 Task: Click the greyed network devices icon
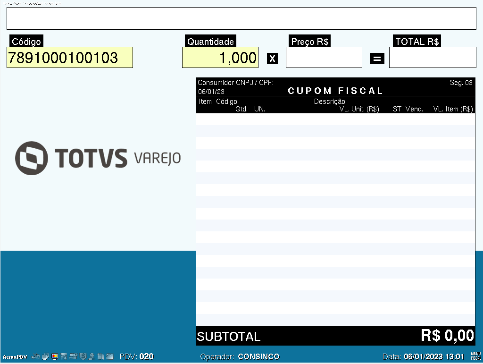[73, 356]
